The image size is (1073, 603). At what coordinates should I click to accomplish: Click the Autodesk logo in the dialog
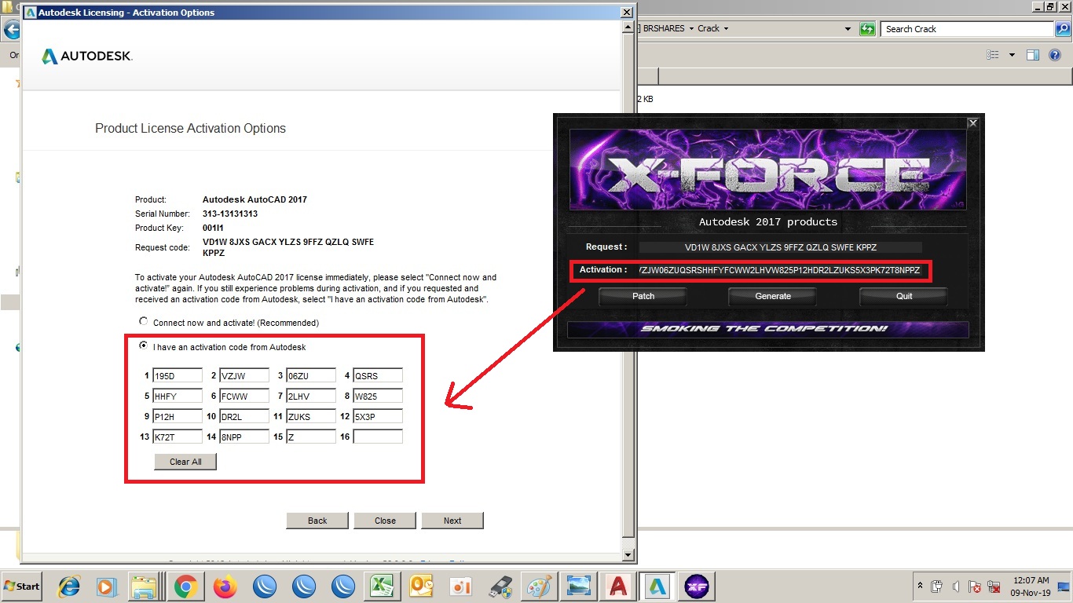tap(87, 57)
